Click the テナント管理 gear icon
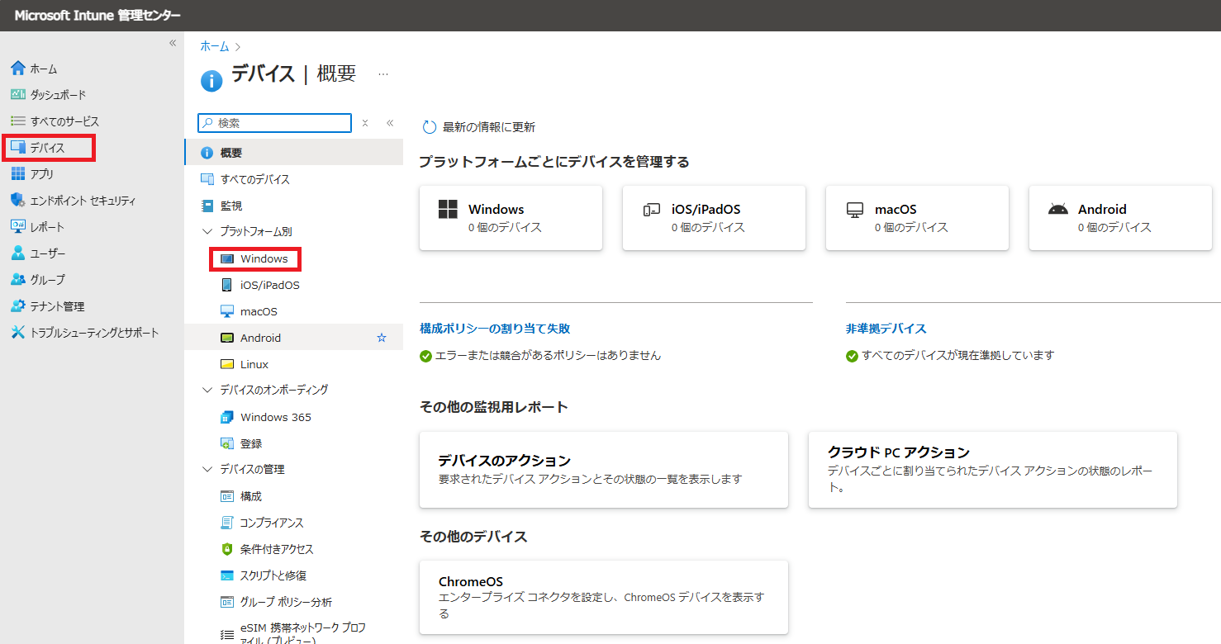The image size is (1221, 644). (18, 306)
